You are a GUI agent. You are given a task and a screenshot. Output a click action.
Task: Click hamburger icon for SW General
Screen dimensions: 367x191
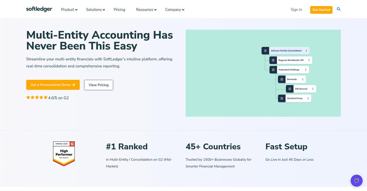coord(289,89)
